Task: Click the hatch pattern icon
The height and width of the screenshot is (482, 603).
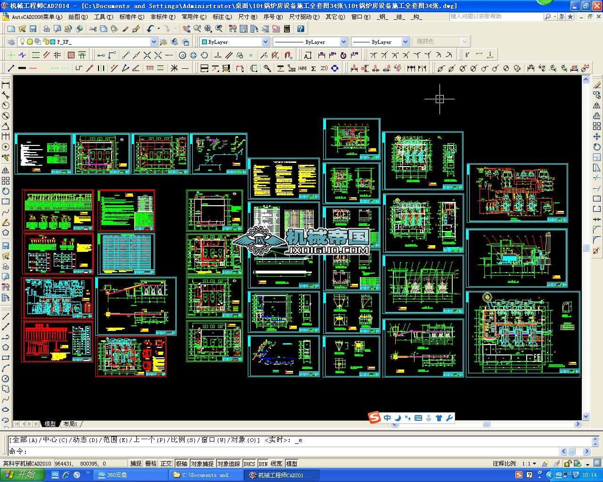Action: pos(71,55)
